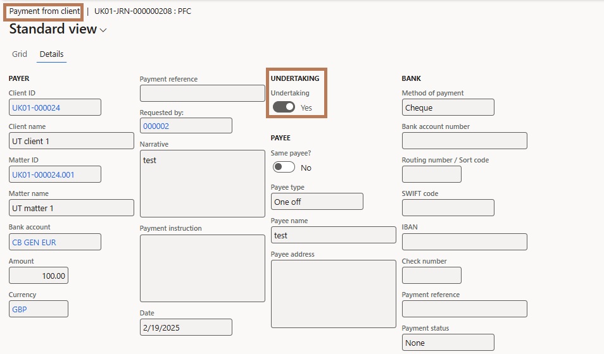
Task: Switch to the Grid tab
Action: point(19,54)
